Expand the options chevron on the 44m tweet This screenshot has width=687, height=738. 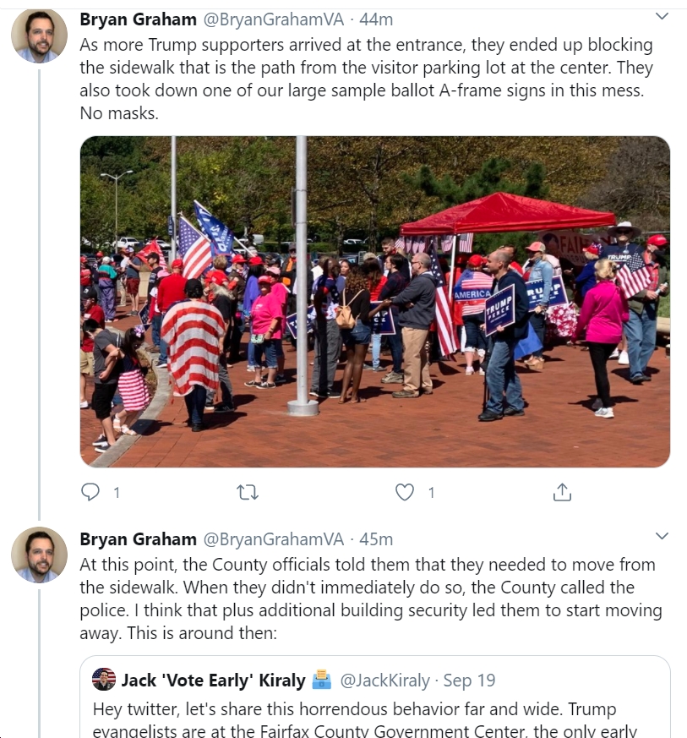click(x=662, y=16)
